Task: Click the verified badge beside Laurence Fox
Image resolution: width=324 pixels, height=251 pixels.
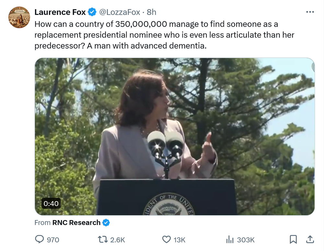Action: [x=92, y=12]
